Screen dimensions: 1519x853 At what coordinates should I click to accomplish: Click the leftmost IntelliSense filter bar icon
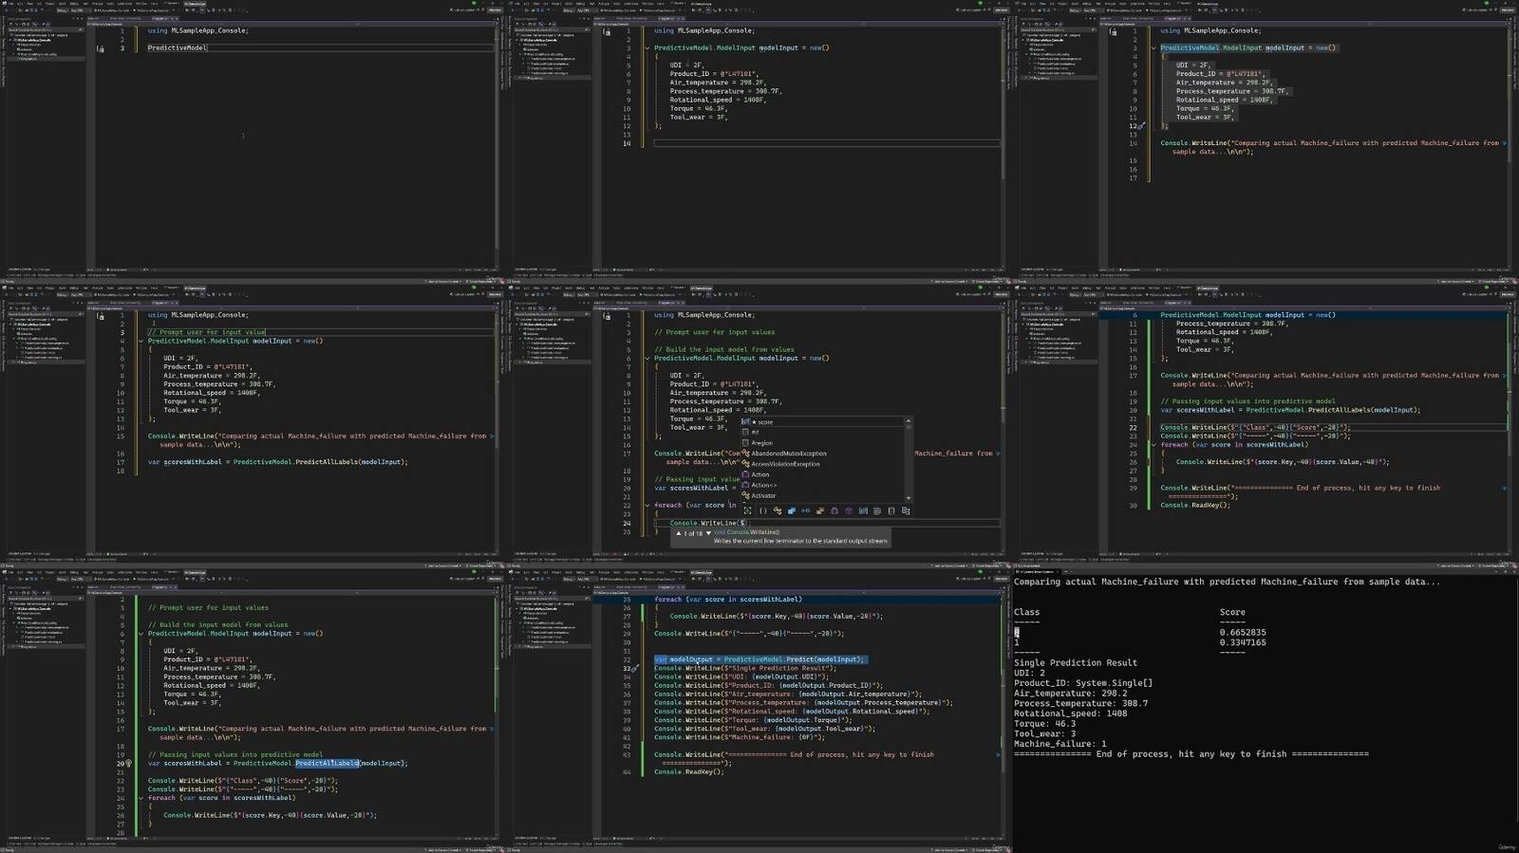coord(748,511)
